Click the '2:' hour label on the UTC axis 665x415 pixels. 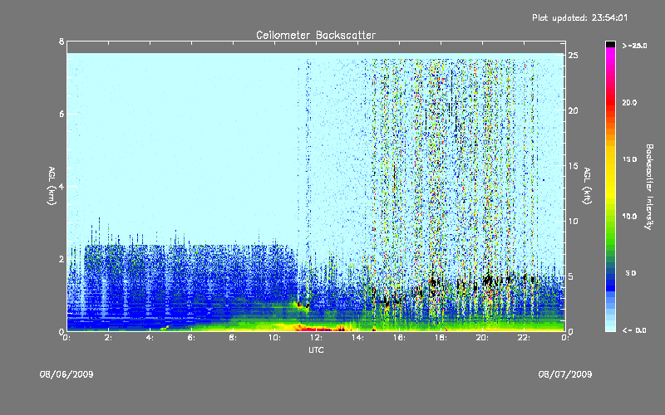(108, 338)
